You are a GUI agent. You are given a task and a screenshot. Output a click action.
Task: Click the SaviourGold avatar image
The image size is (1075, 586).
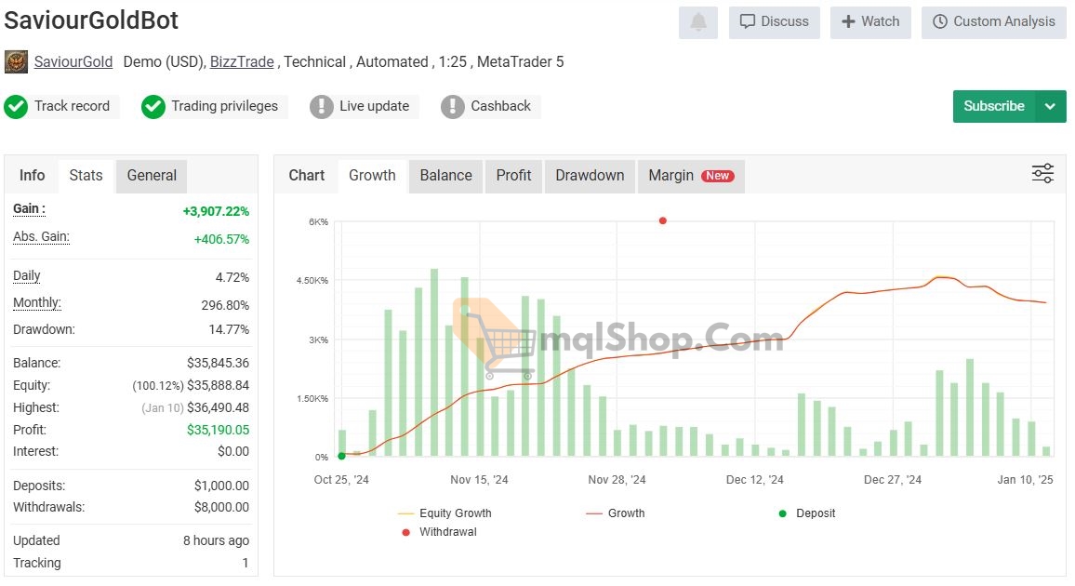16,62
